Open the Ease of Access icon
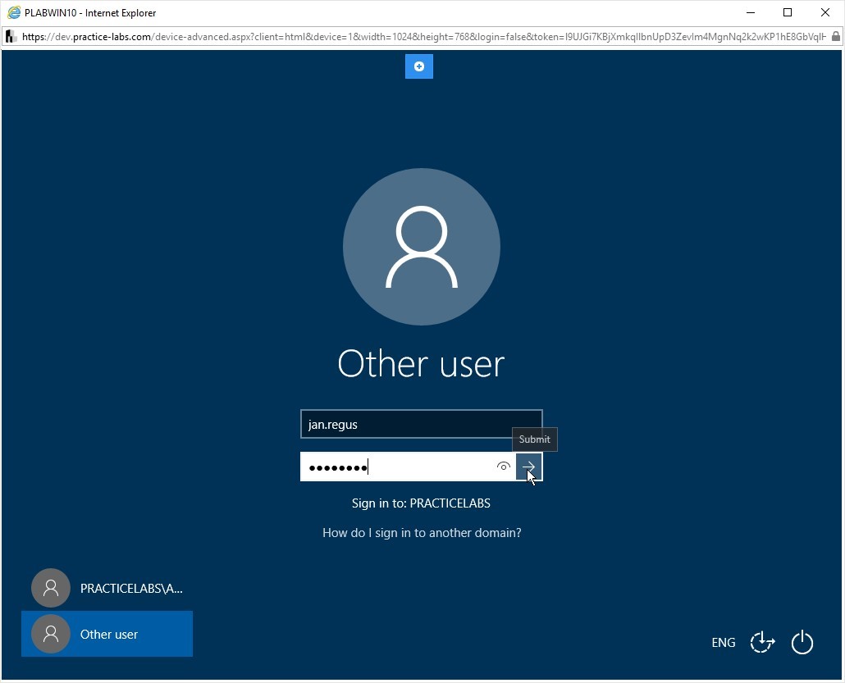The height and width of the screenshot is (683, 845). click(762, 642)
